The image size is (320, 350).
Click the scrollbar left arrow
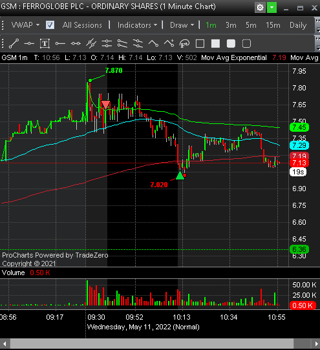click(5, 344)
